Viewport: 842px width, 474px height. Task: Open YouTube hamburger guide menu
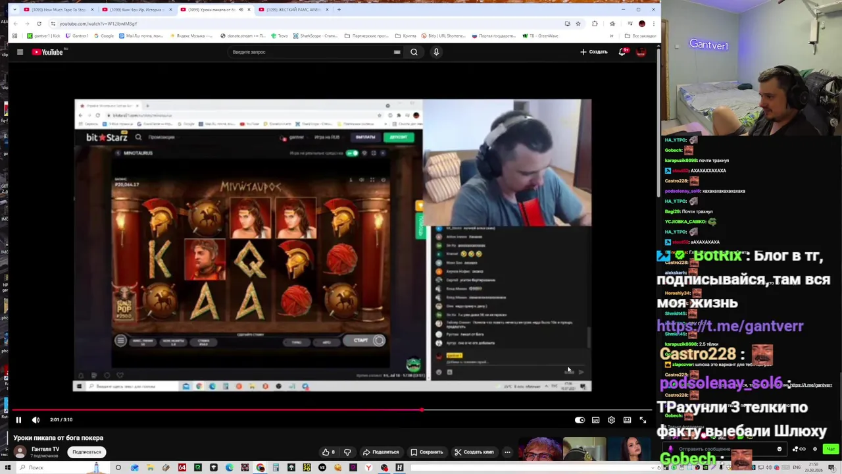click(x=20, y=52)
